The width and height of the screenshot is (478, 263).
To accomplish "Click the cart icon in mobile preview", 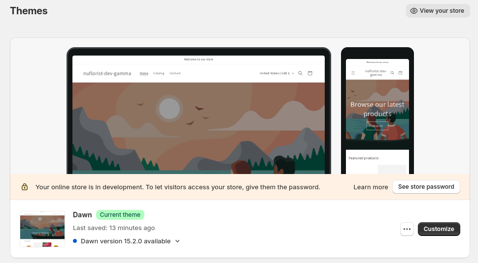I will point(401,73).
